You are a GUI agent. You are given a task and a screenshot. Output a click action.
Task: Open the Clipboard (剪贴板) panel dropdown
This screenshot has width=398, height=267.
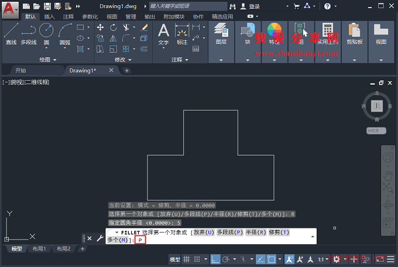pos(354,60)
